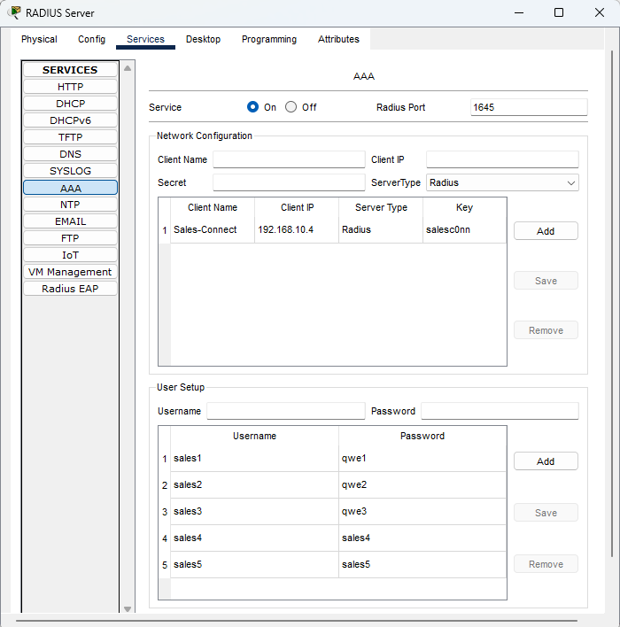Open the ServerType dropdown
This screenshot has width=620, height=627.
(x=502, y=182)
